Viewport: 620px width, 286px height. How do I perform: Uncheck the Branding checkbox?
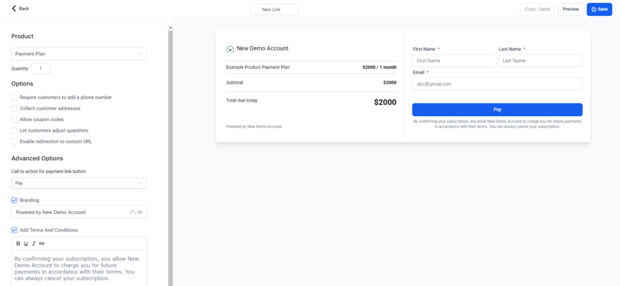tap(15, 200)
